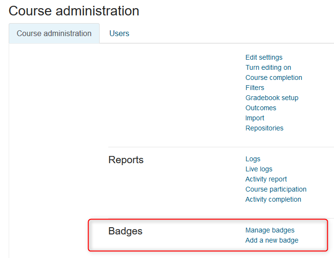The image size is (334, 258).
Task: View Course participation report
Action: (276, 189)
